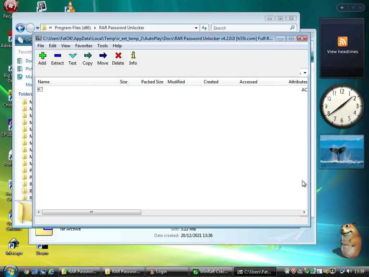Click Show Desktop in Quick Launch
The width and height of the screenshot is (369, 277).
(35, 272)
